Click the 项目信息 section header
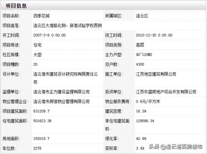Image resolution: width=207 pixels, height=154 pixels. 16,6
